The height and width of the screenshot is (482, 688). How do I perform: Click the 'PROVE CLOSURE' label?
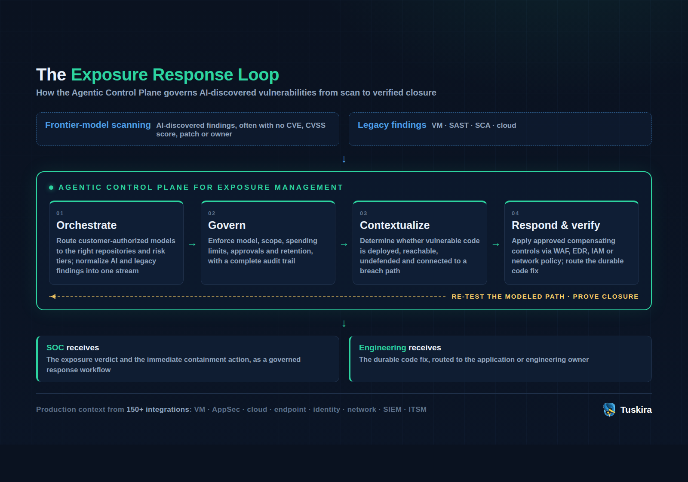click(x=605, y=297)
